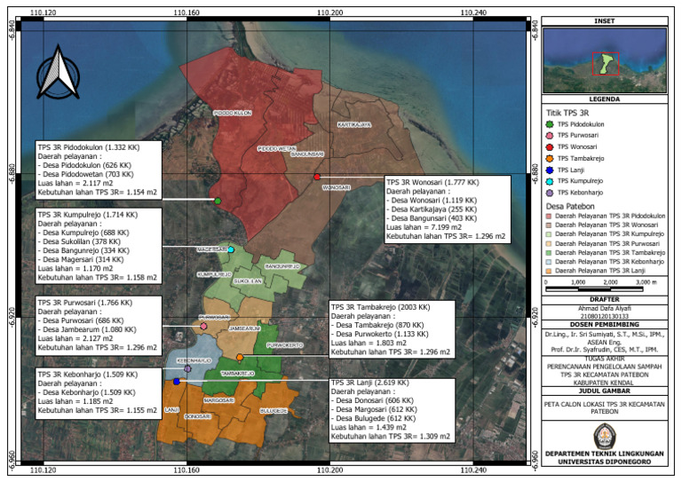Image resolution: width=682 pixels, height=482 pixels.
Task: Click the 'TPS 3R Wonosari (1.777 KK)' heading
Action: [432, 182]
